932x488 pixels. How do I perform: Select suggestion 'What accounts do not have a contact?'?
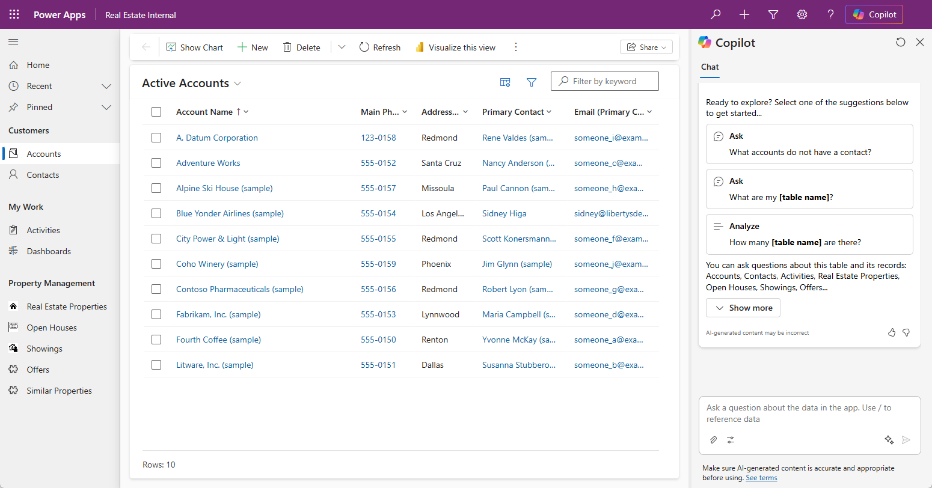pyautogui.click(x=809, y=144)
